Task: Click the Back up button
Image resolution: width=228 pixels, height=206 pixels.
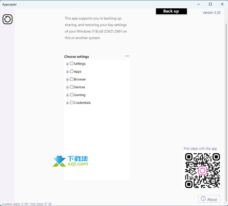Action: (x=171, y=11)
